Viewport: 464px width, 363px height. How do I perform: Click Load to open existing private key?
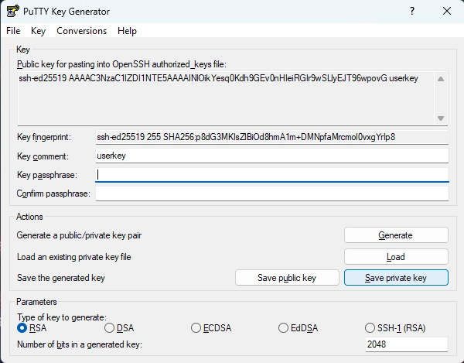coord(396,257)
